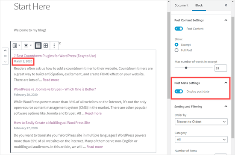This screenshot has height=155, width=235.
Task: Select the Block tab
Action: [x=199, y=6]
